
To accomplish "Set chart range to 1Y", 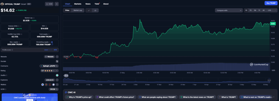I will coord(259,10).
